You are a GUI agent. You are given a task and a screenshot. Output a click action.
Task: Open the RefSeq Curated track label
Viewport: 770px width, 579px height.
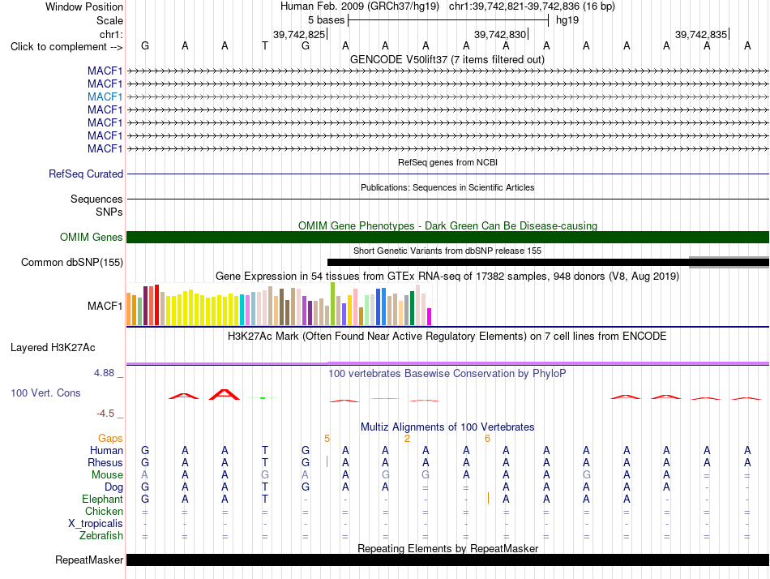point(86,174)
